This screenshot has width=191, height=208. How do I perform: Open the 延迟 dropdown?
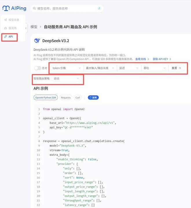[129, 68]
